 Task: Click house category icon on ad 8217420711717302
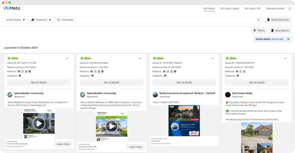pyautogui.click(x=20, y=76)
